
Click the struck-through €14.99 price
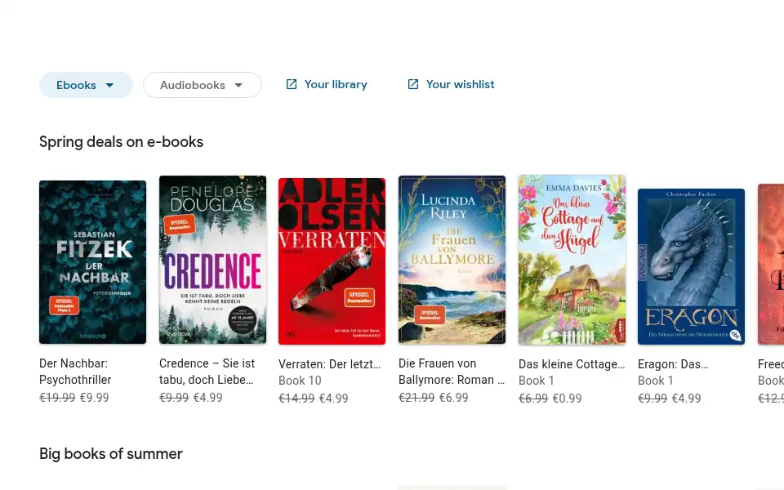point(296,399)
